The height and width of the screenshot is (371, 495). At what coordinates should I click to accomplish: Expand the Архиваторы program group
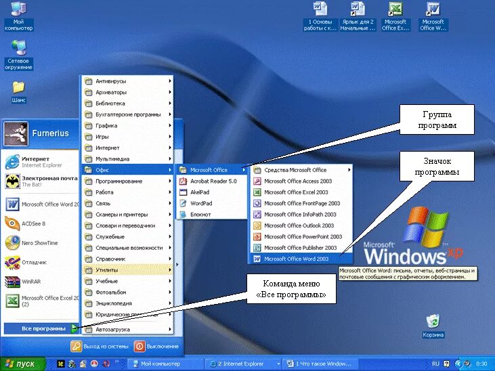click(127, 92)
